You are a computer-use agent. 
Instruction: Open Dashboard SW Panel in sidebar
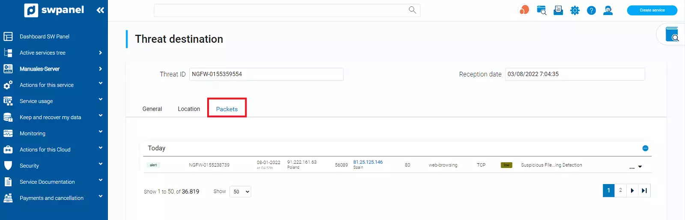[x=45, y=37]
